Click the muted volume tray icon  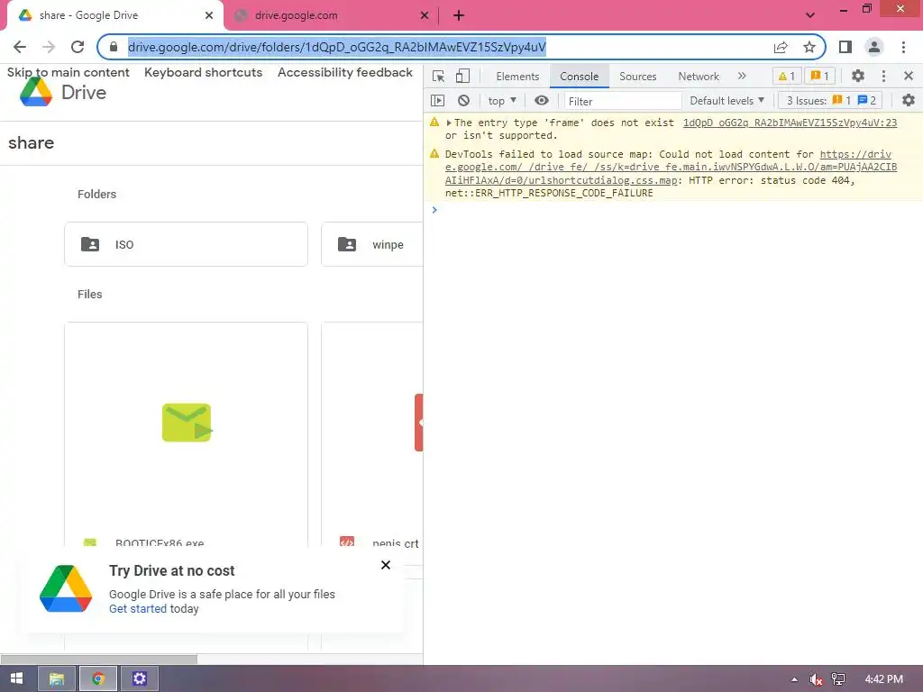click(815, 679)
